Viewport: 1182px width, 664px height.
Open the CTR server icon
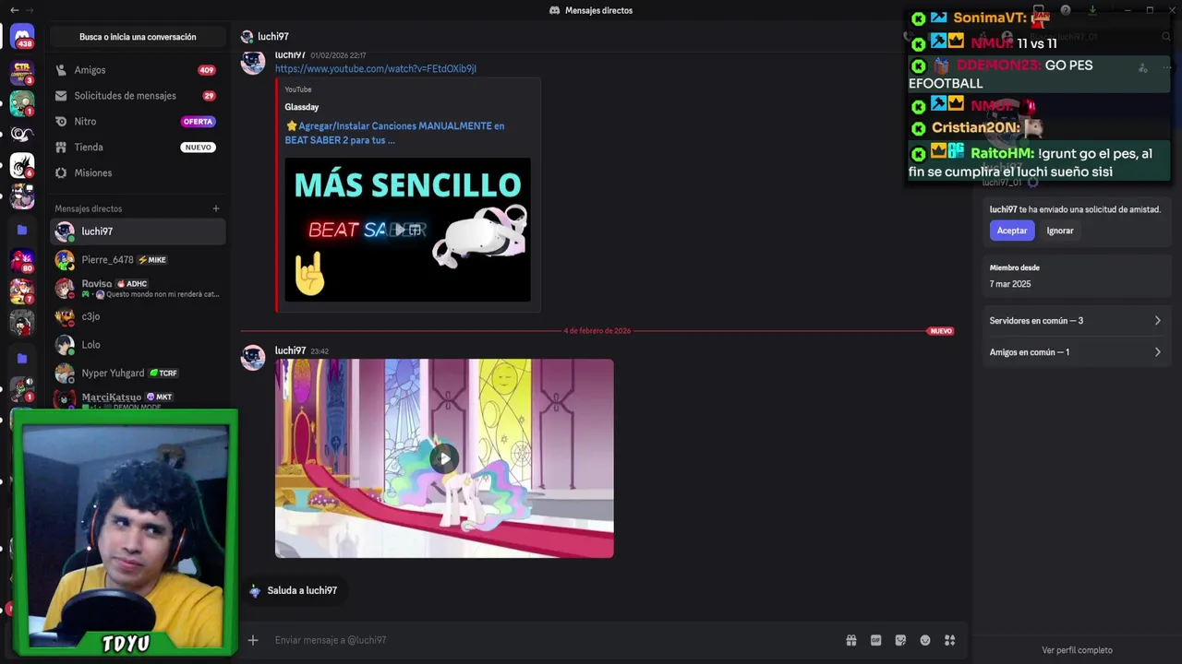coord(22,72)
